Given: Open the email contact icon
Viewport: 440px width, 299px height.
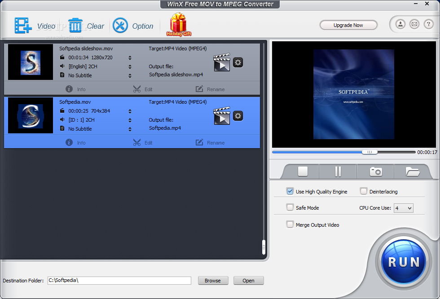Looking at the screenshot, I should pyautogui.click(x=414, y=24).
